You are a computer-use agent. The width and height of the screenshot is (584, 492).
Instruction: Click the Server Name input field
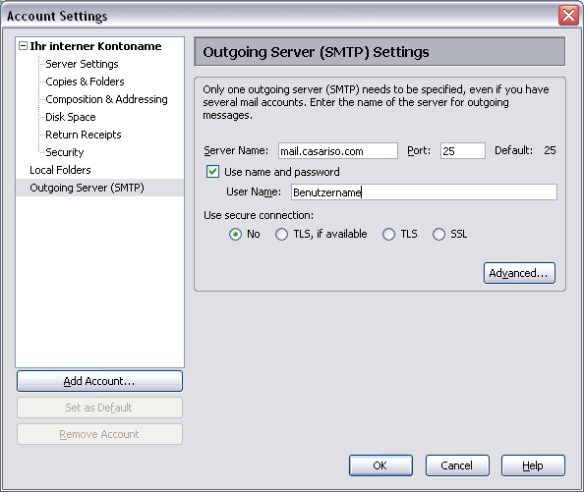click(338, 151)
